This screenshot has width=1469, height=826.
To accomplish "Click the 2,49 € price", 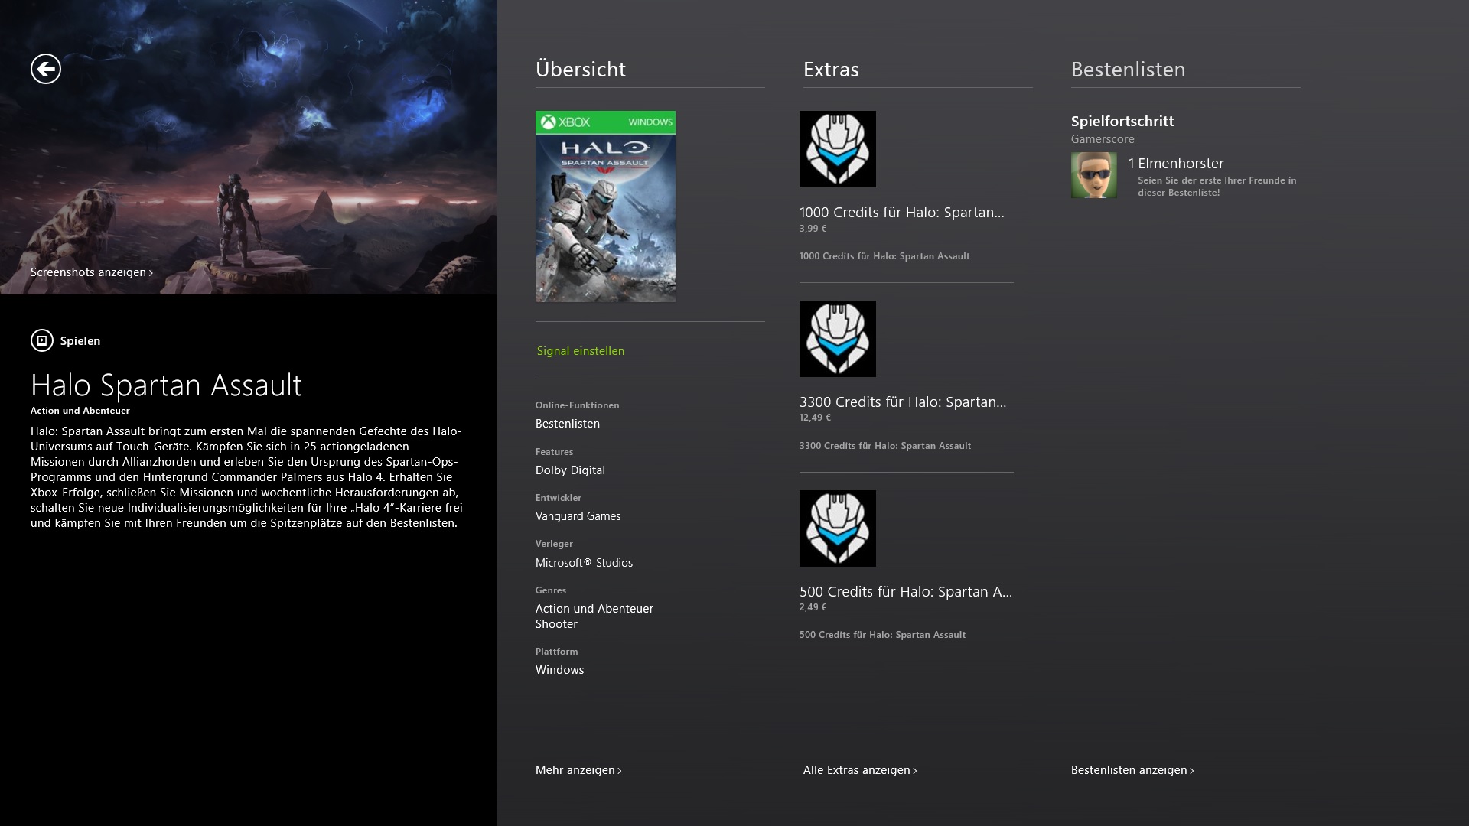I will [x=813, y=607].
